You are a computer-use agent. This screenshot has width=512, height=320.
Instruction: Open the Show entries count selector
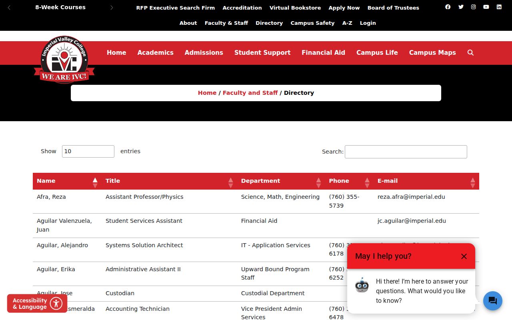pyautogui.click(x=88, y=151)
